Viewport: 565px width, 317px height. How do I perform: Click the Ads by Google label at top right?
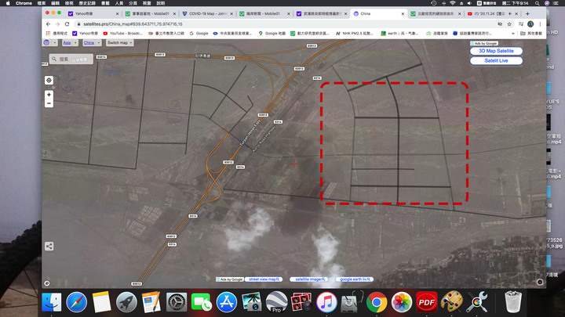click(x=483, y=44)
